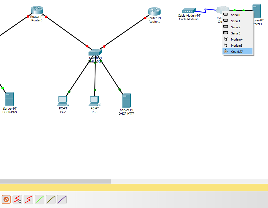Select the DHCP-DNS server
The height and width of the screenshot is (208, 268).
pyautogui.click(x=10, y=99)
